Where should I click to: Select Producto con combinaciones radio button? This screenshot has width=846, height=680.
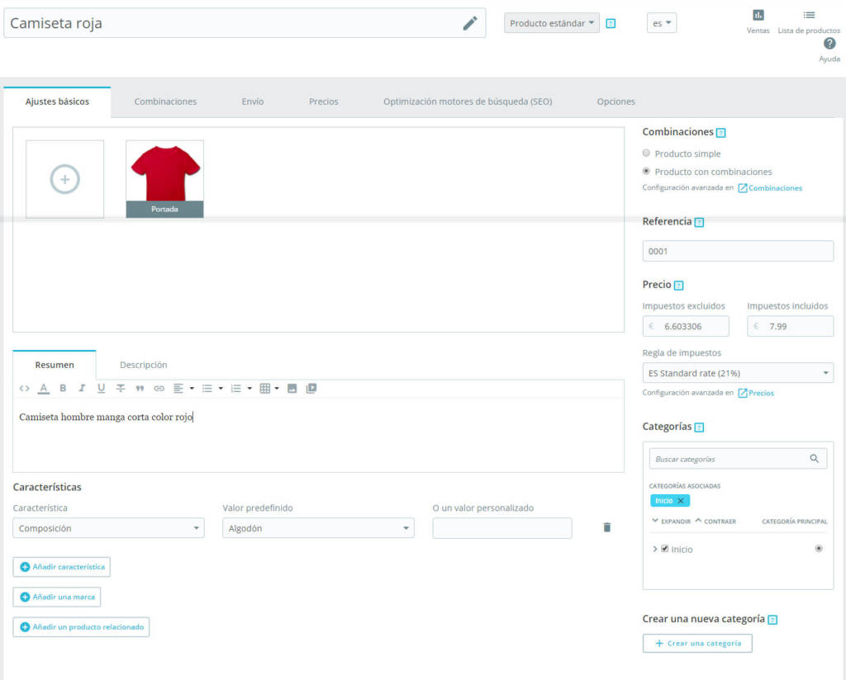click(646, 171)
